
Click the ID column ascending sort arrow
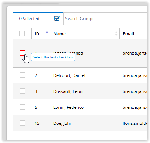click(47, 32)
